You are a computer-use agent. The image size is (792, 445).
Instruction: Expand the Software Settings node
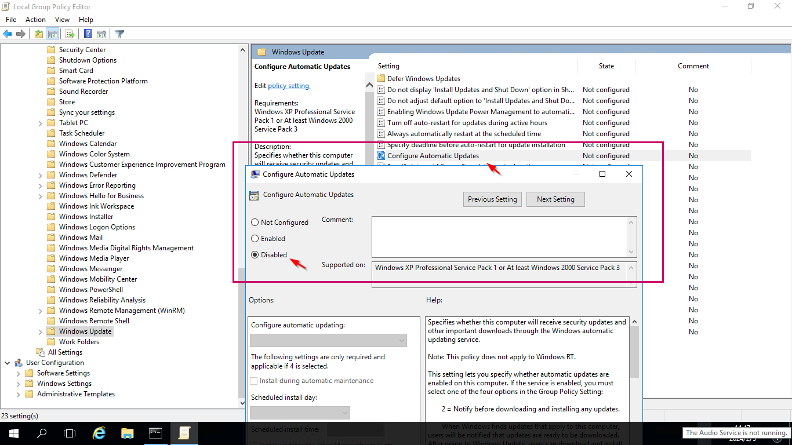[x=19, y=373]
